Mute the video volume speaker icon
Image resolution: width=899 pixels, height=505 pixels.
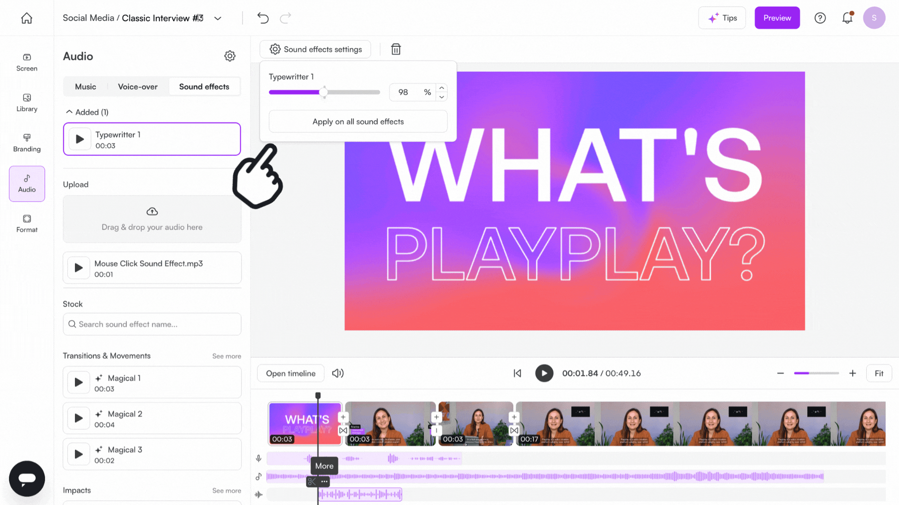pos(338,373)
